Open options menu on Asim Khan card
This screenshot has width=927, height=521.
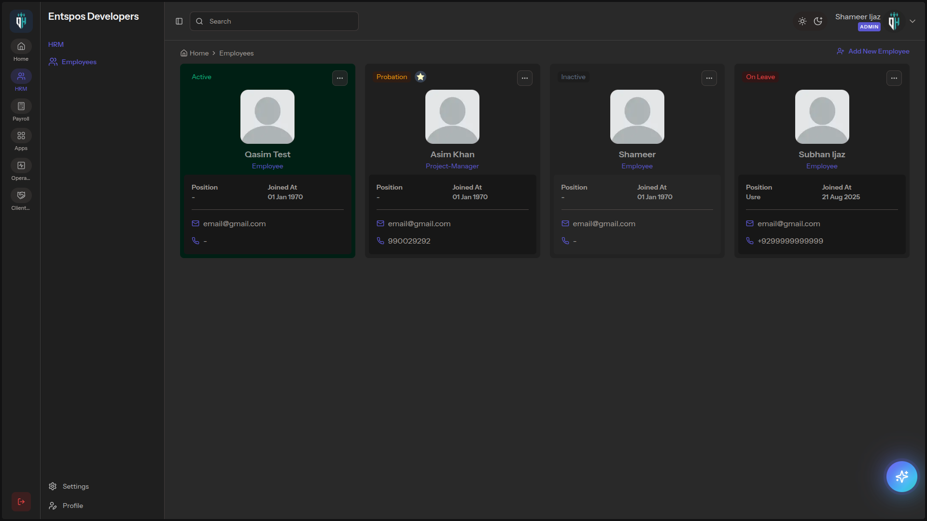525,78
